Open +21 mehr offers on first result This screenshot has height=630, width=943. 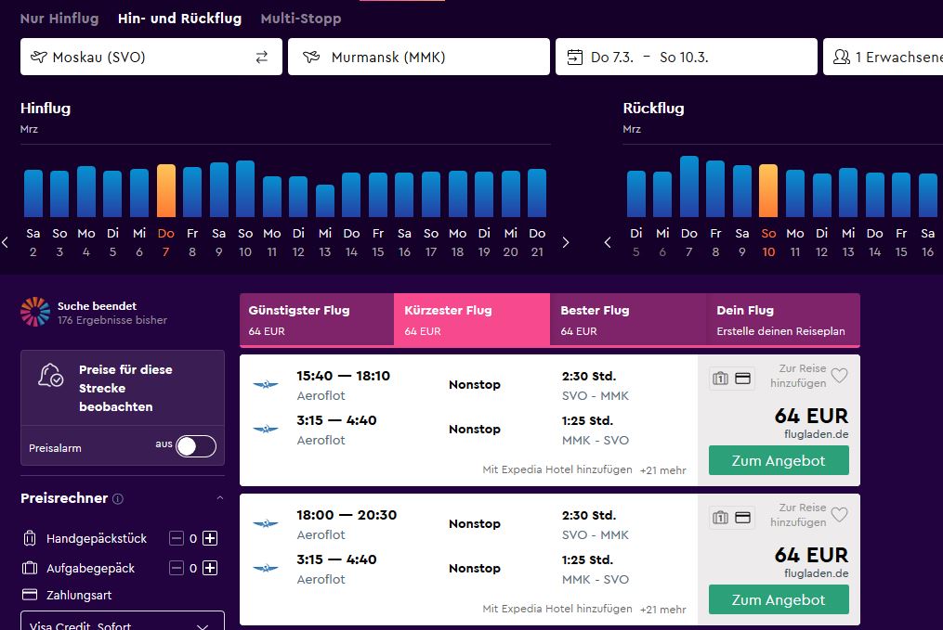(662, 470)
